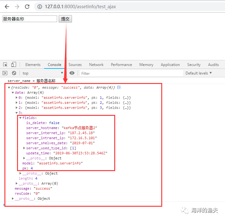Toggle the device toolbar icon
The image size is (225, 220).
pyautogui.click(x=14, y=64)
